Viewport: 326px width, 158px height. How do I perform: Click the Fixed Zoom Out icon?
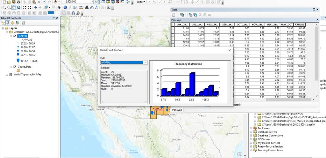29,7
